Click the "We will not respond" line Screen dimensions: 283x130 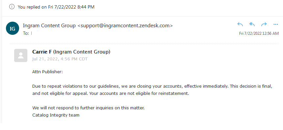[88, 108]
